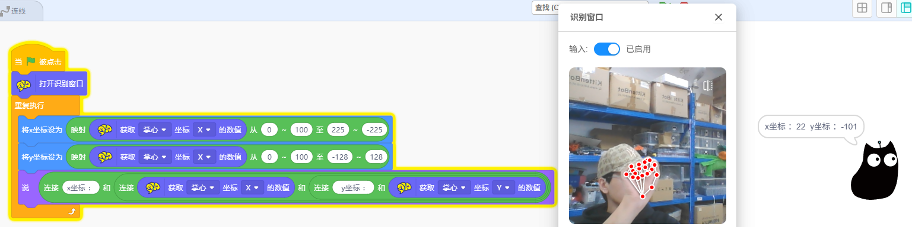
Task: Click the 说 block label
Action: tap(25, 187)
